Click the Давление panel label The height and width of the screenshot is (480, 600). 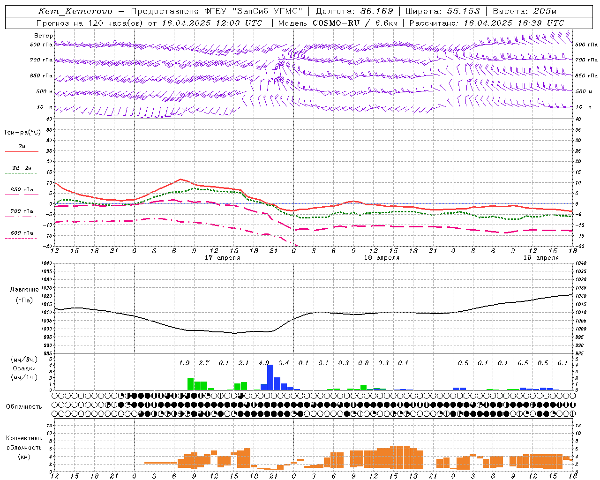click(24, 290)
